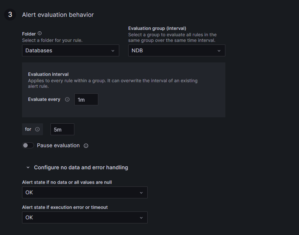Collapse the Configure no data and error handling section

pos(28,167)
